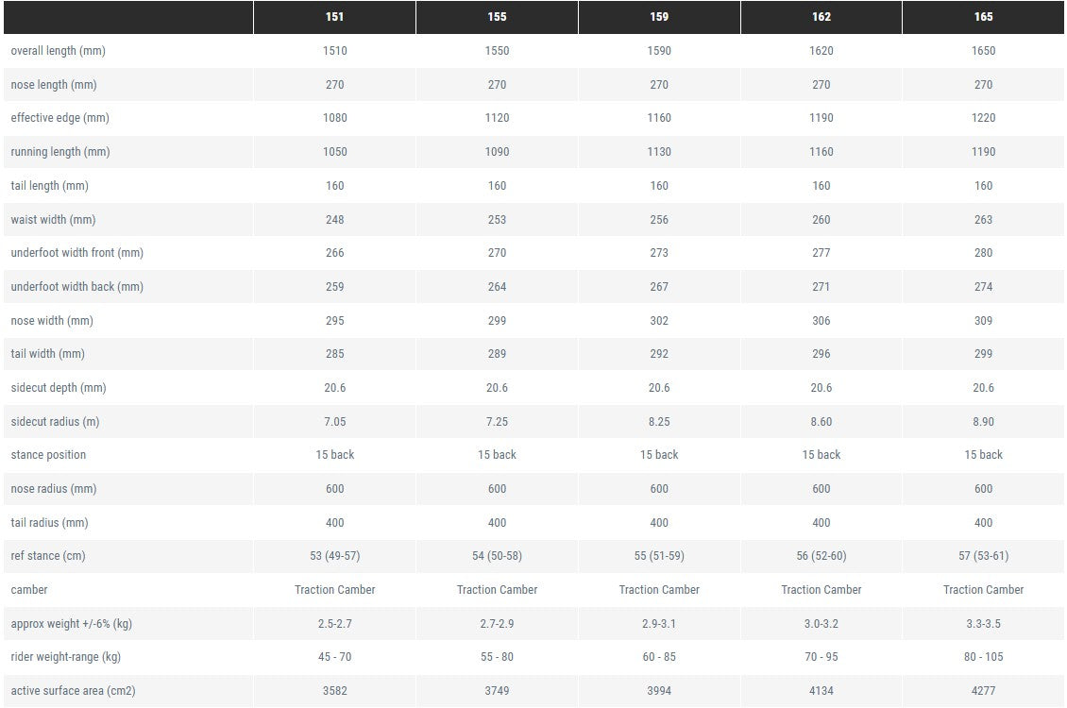Click the 15 back cell under 162

click(821, 455)
